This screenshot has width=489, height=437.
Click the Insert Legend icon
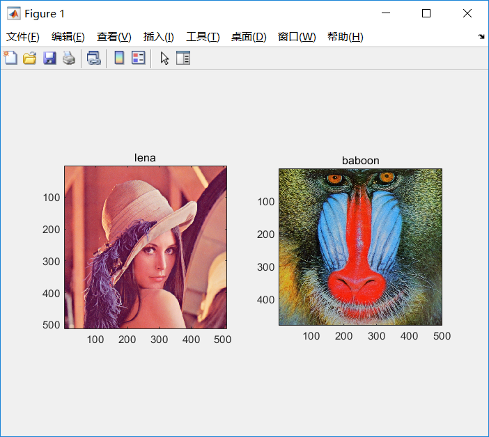(138, 58)
